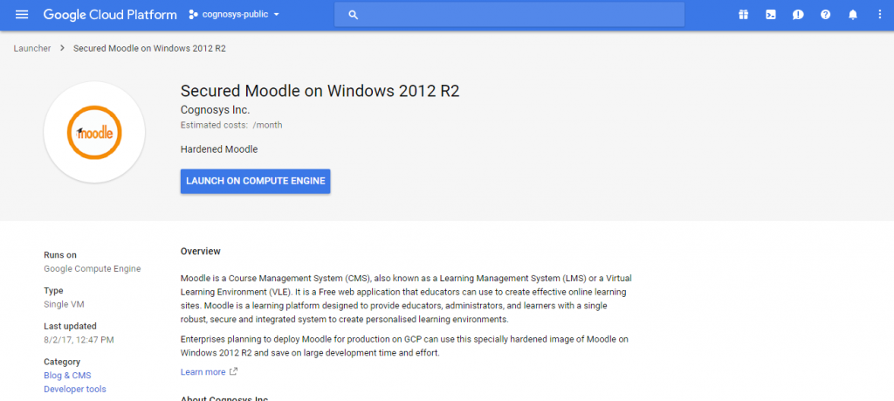Open the feedback alert icon
Image resolution: width=894 pixels, height=401 pixels.
pos(798,15)
